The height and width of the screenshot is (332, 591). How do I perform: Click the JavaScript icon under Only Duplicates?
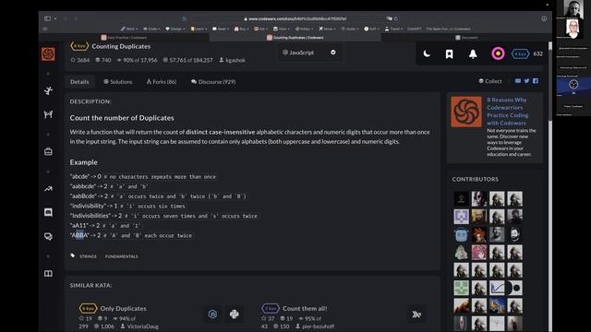click(x=212, y=314)
